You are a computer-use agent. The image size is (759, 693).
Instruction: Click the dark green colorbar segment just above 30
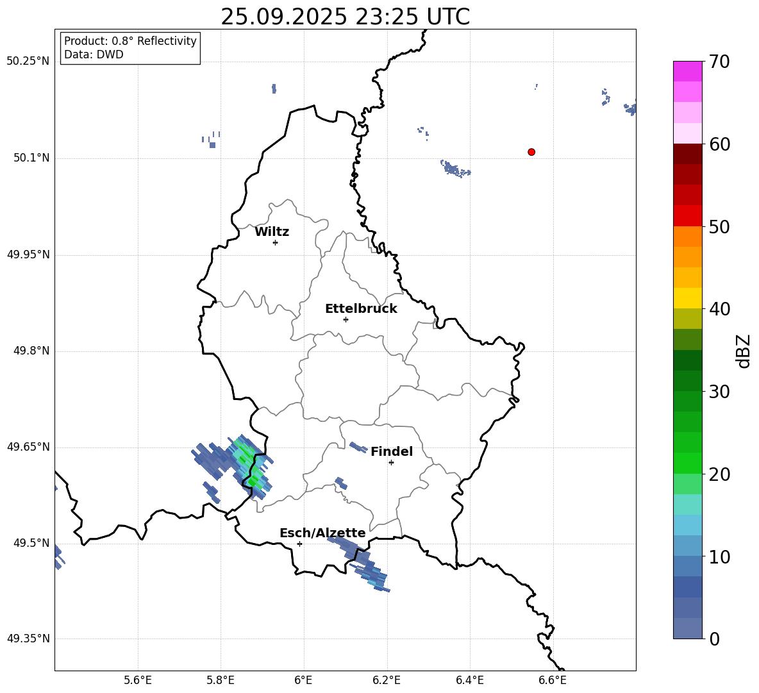(x=688, y=381)
